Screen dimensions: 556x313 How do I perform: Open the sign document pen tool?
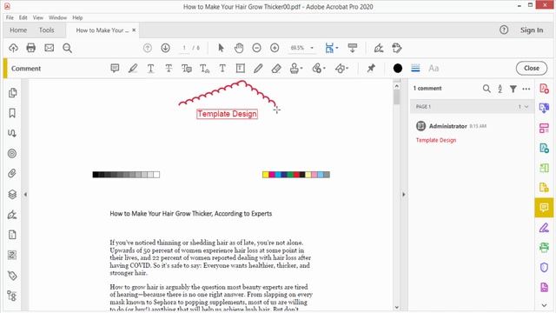click(379, 48)
